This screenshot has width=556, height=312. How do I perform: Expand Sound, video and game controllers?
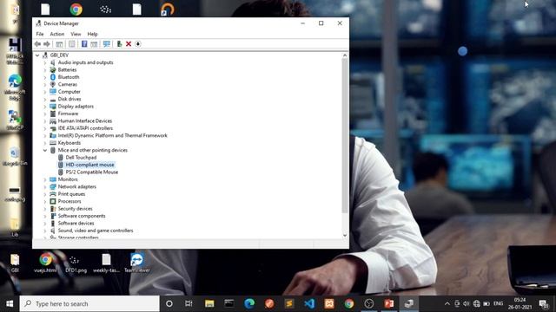[45, 231]
